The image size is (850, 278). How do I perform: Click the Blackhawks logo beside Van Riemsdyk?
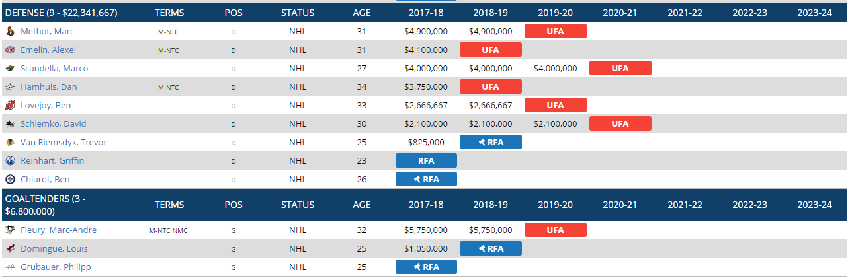click(x=10, y=143)
